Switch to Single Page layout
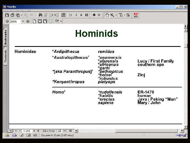 click(x=60, y=131)
